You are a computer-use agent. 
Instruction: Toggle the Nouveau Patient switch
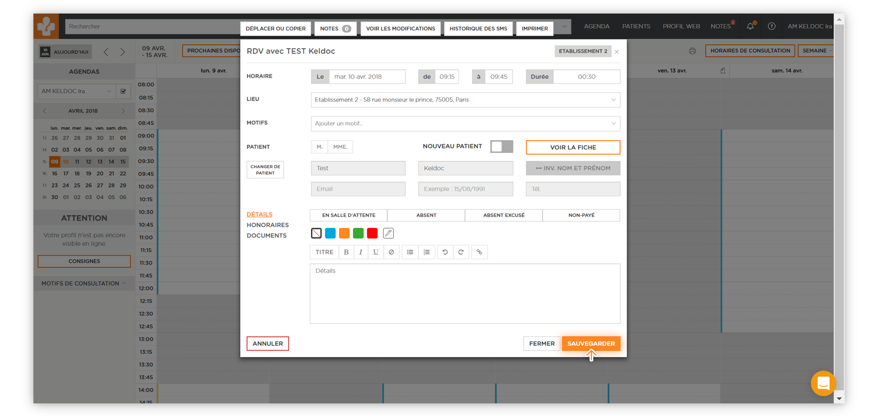point(502,147)
